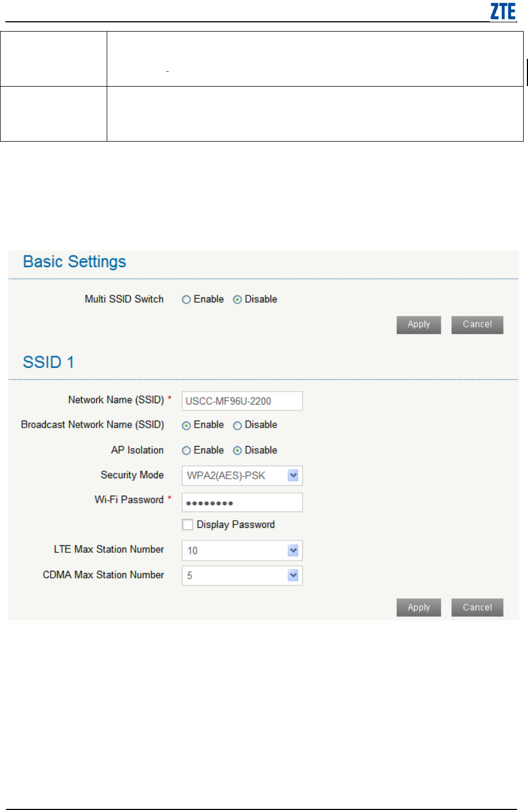The width and height of the screenshot is (528, 810).
Task: Click the SSID 1 heading
Action: tap(48, 362)
